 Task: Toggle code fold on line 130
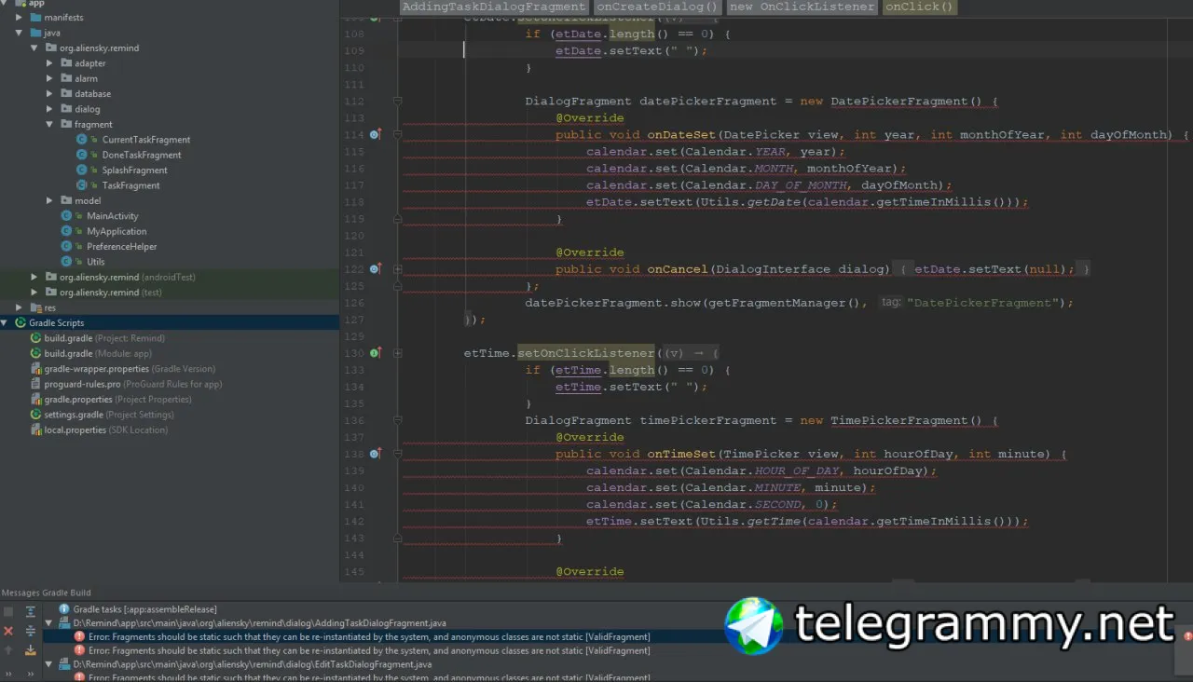[x=397, y=353]
